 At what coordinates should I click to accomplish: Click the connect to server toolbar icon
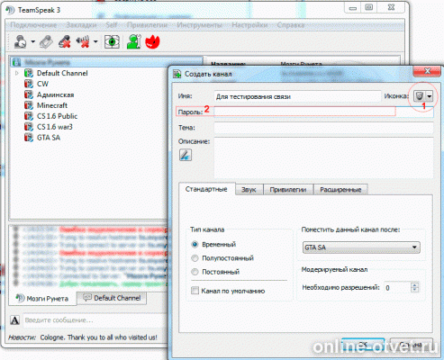tap(20, 41)
